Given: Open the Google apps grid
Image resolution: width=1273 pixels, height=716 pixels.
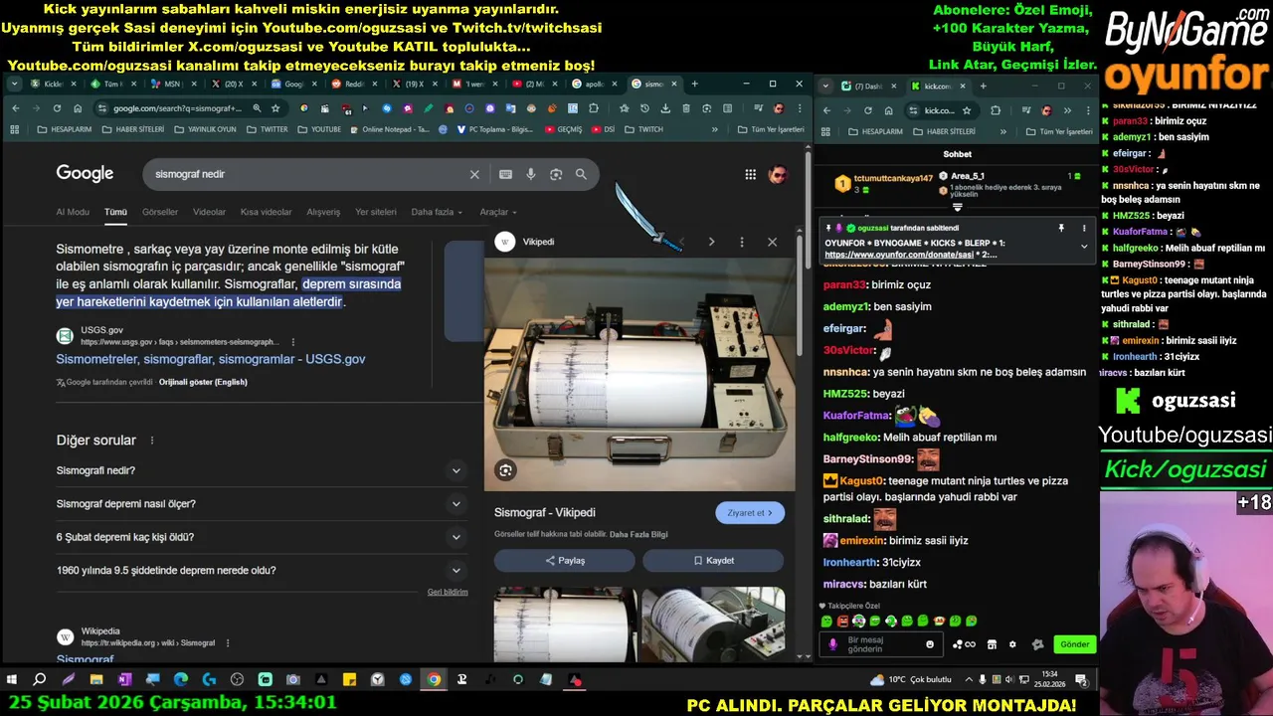Looking at the screenshot, I should (x=751, y=174).
